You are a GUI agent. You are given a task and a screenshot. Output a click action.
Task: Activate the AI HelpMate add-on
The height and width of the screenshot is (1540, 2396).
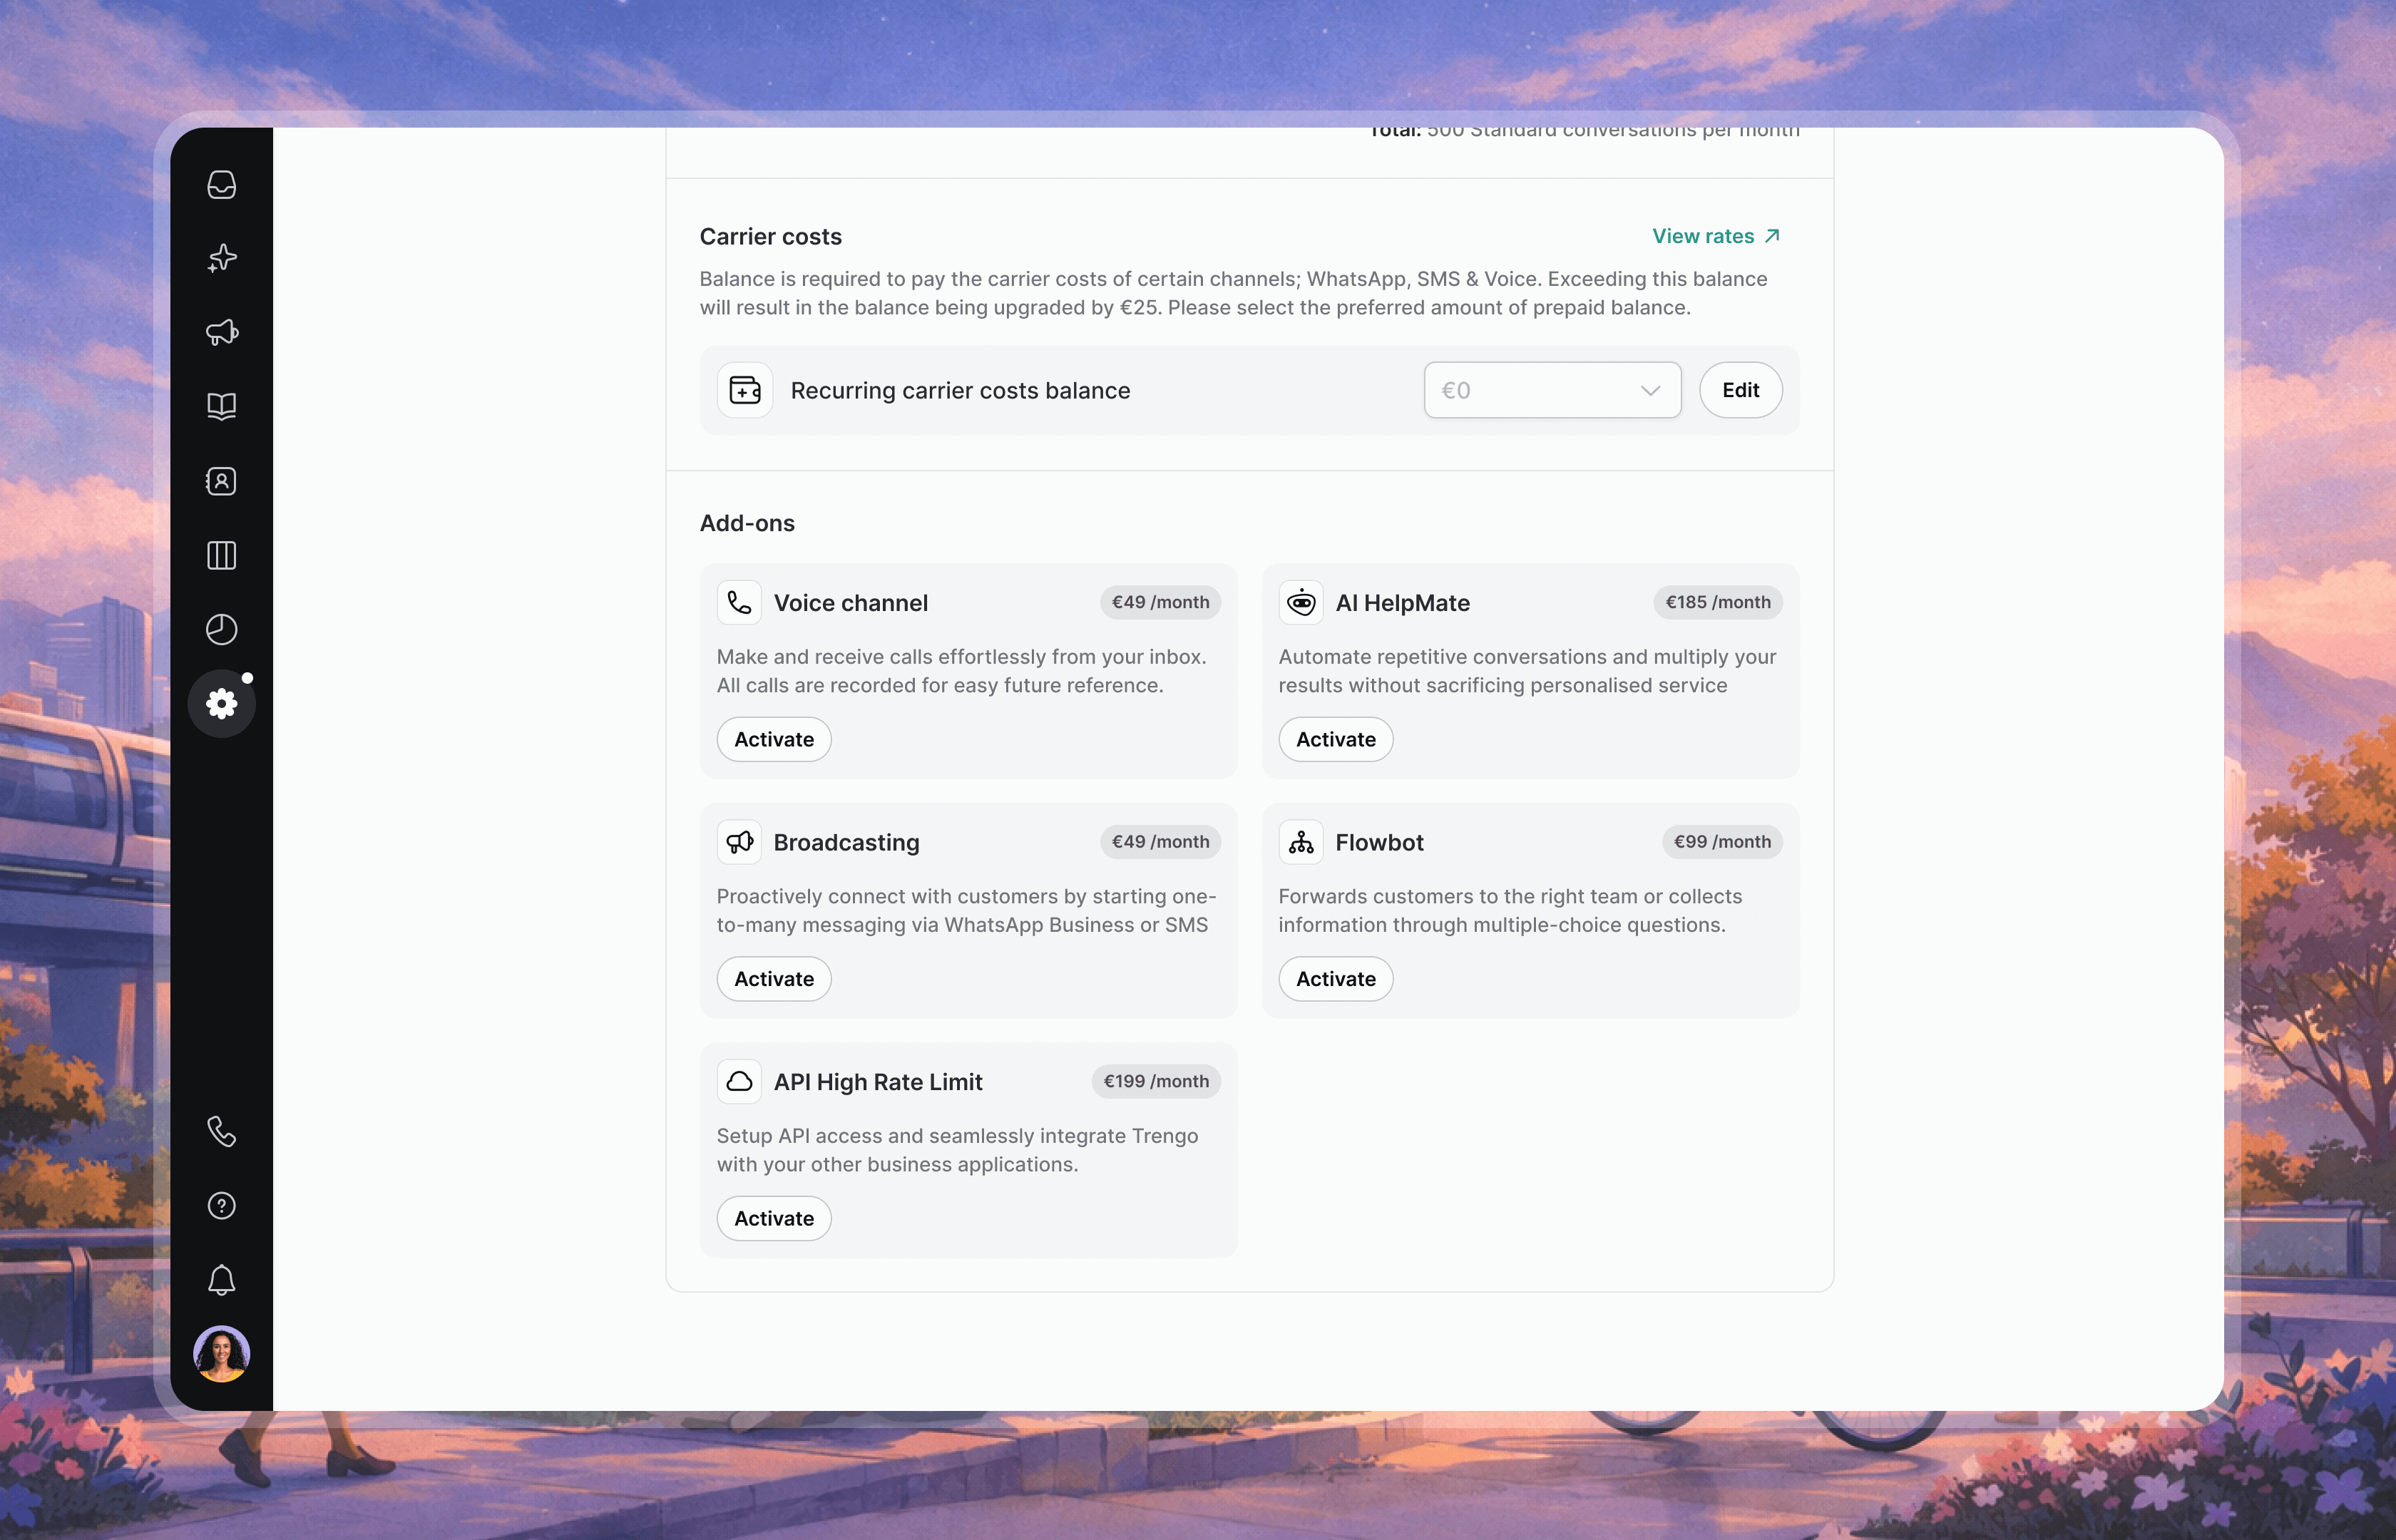[x=1335, y=739]
